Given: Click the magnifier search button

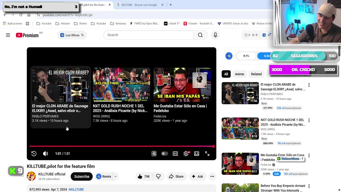Looking at the screenshot, I should 200,35.
